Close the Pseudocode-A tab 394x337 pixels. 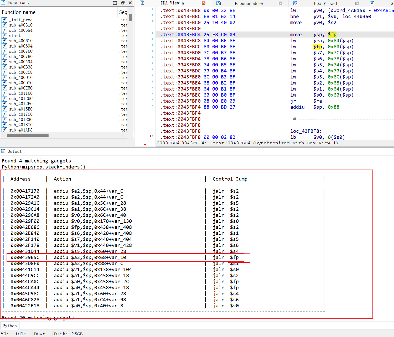pos(281,3)
